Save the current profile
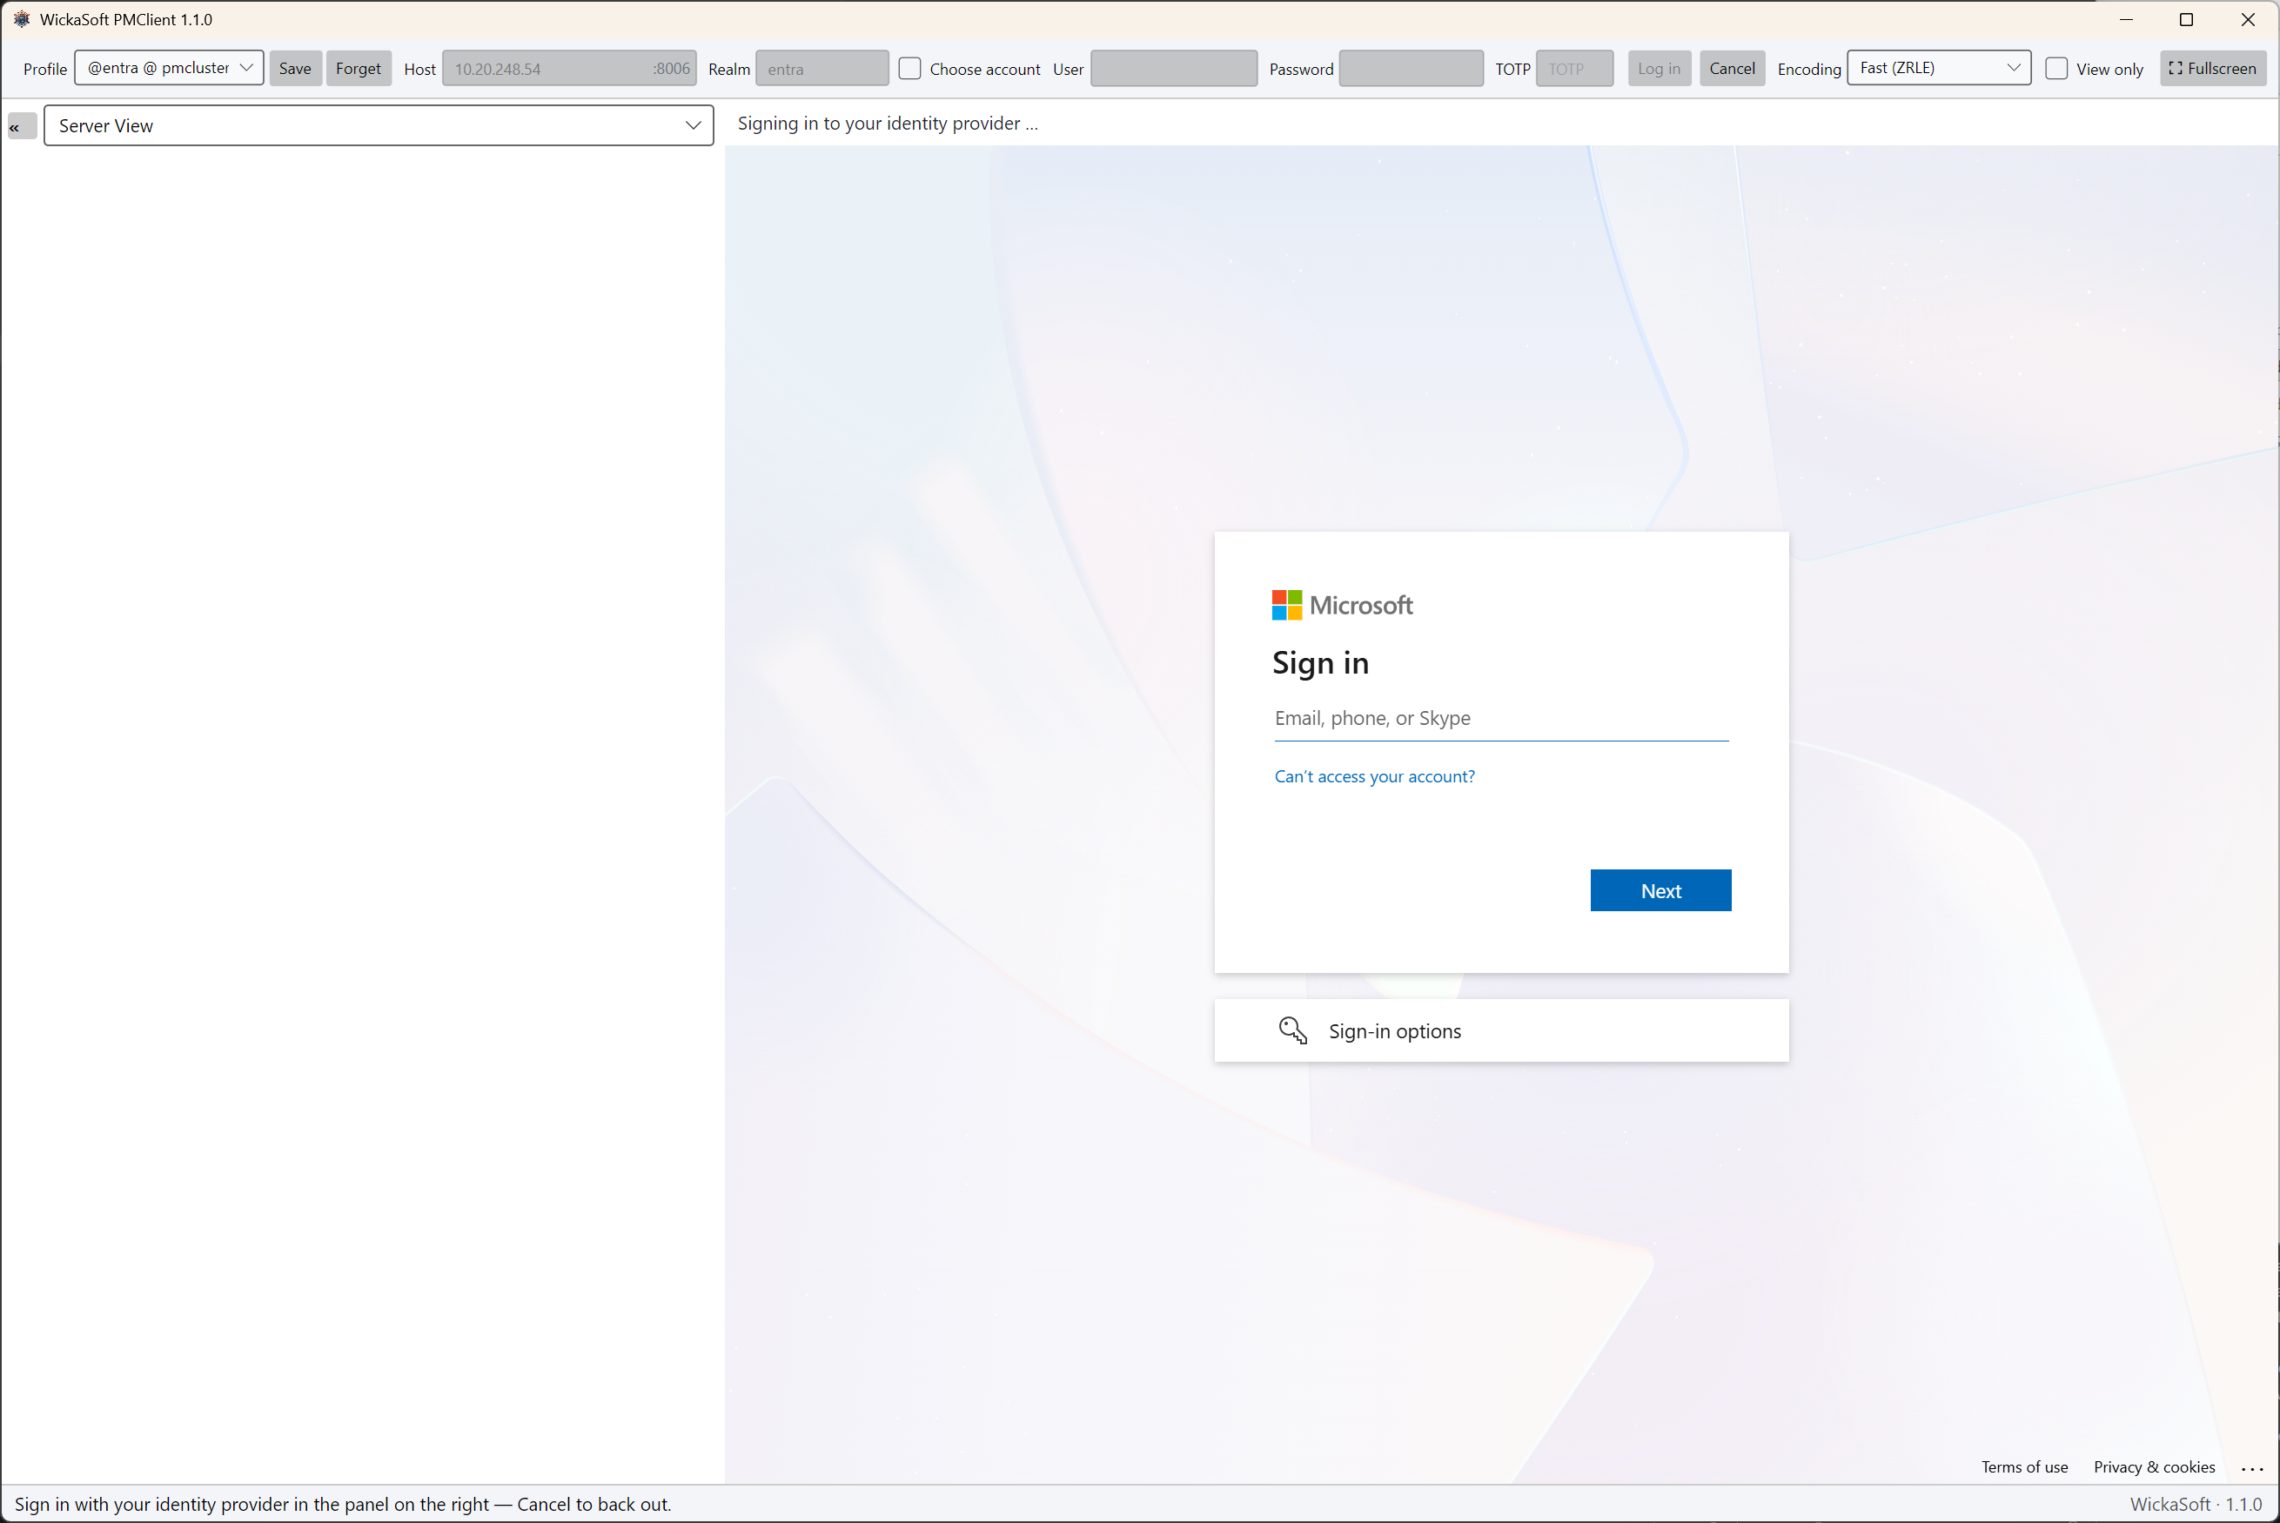This screenshot has width=2280, height=1523. point(295,68)
